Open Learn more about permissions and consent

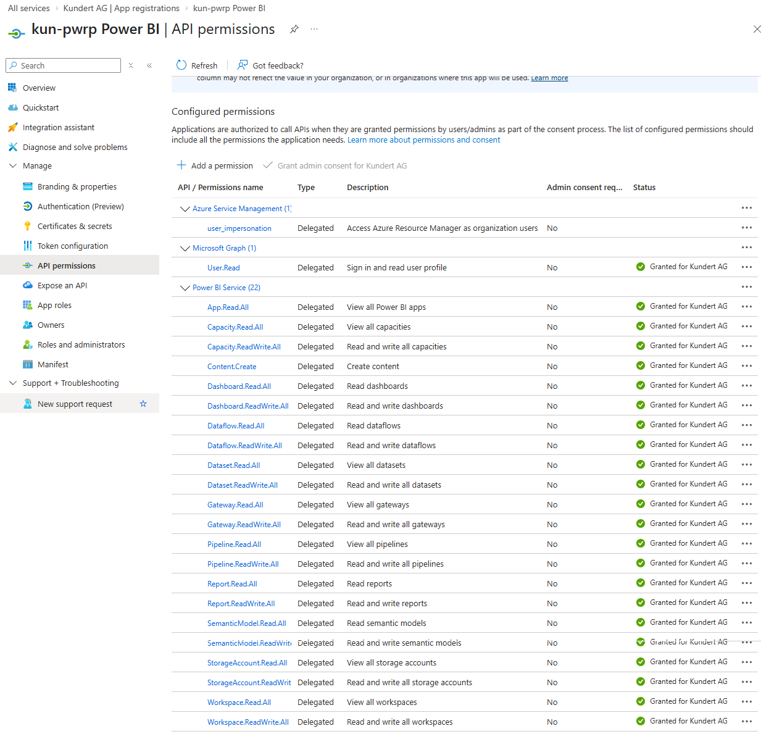(x=423, y=140)
